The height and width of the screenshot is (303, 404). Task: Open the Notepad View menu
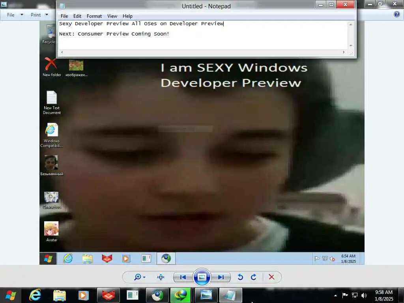(112, 16)
